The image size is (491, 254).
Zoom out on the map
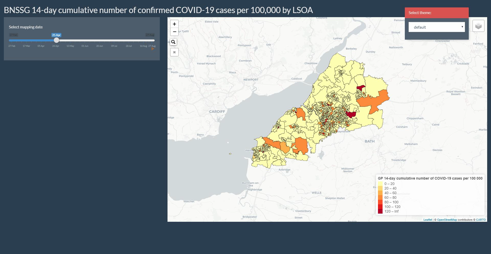tap(174, 32)
